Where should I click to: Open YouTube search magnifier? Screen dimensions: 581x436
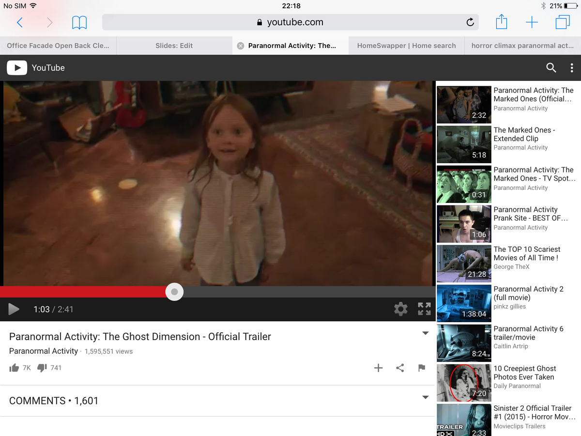click(551, 68)
